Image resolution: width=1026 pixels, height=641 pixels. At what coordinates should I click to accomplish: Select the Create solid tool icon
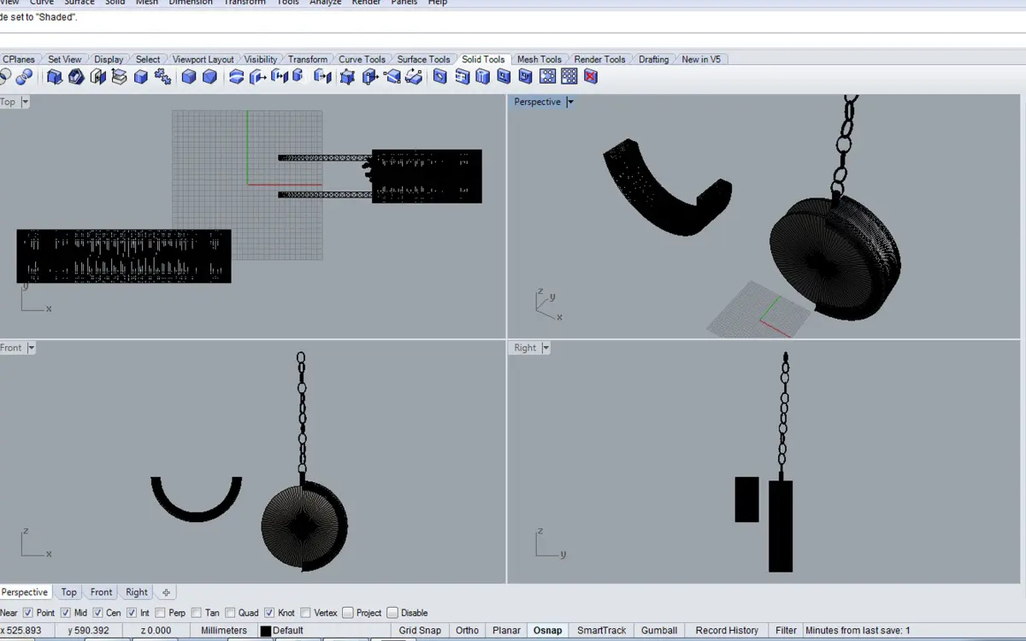pos(55,77)
